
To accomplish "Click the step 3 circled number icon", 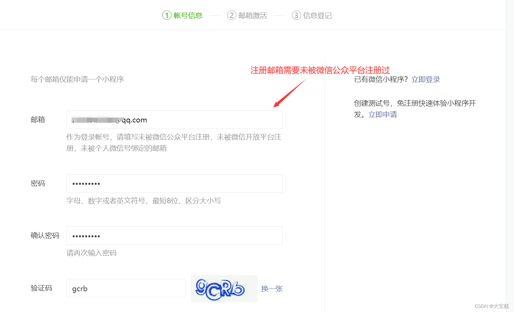I will [x=296, y=15].
